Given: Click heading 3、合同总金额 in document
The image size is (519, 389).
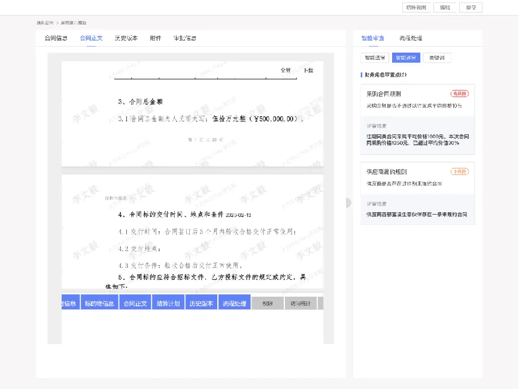Looking at the screenshot, I should click(x=140, y=102).
